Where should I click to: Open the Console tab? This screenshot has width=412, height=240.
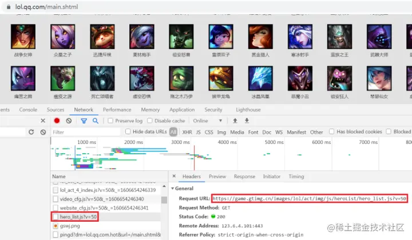(x=28, y=110)
